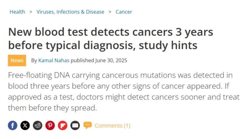Send the article using the email icon

pyautogui.click(x=75, y=125)
